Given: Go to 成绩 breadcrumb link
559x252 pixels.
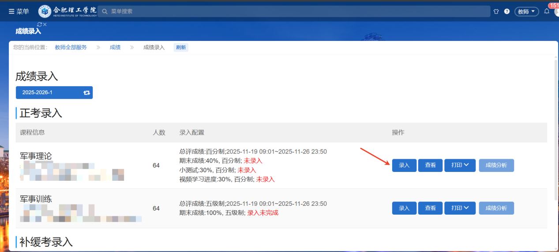Looking at the screenshot, I should point(115,47).
